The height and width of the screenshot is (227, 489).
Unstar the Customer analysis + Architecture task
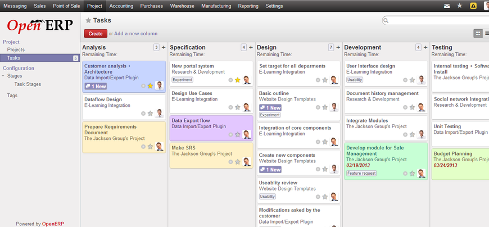(x=150, y=86)
